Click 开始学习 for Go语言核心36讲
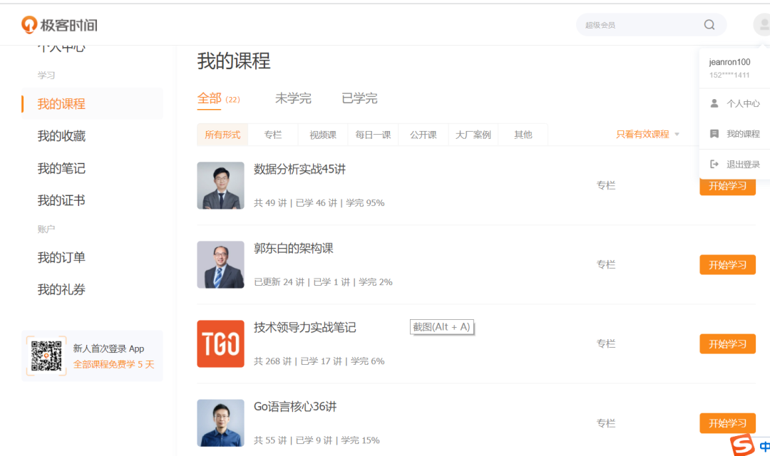 (x=727, y=423)
